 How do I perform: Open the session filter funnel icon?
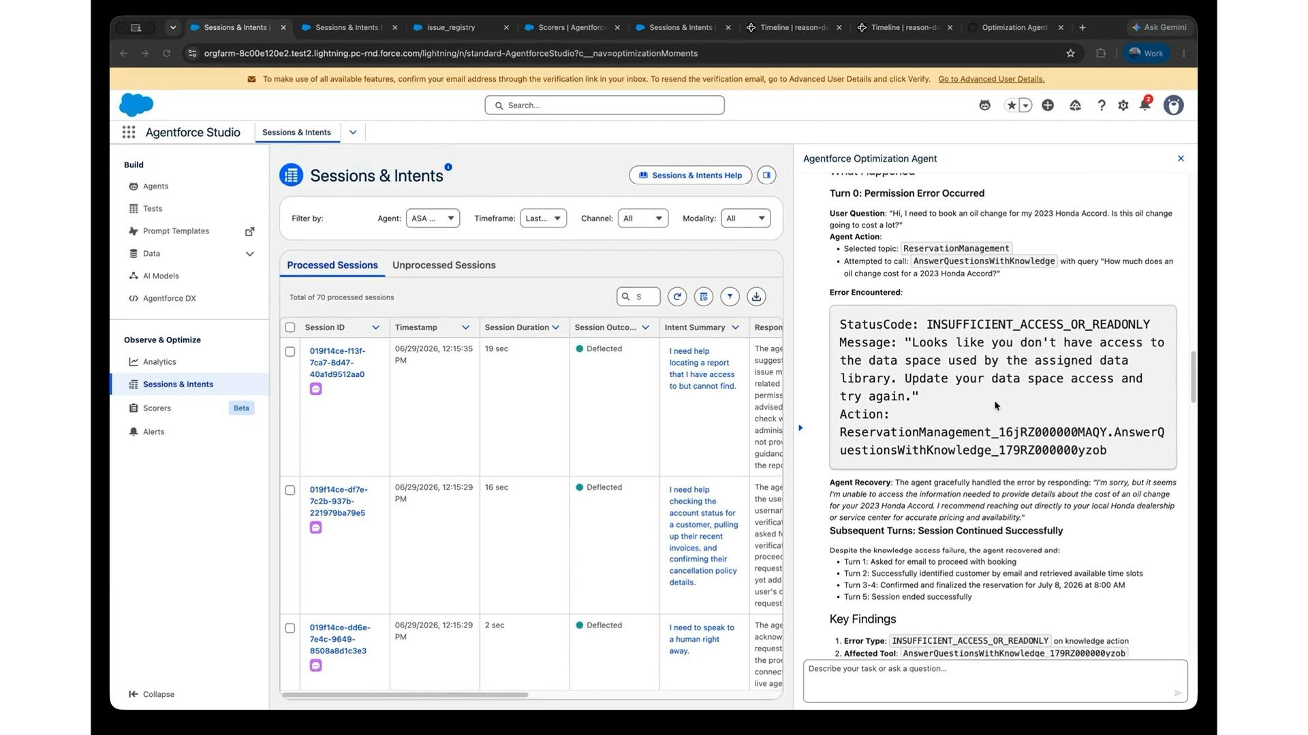click(x=730, y=297)
